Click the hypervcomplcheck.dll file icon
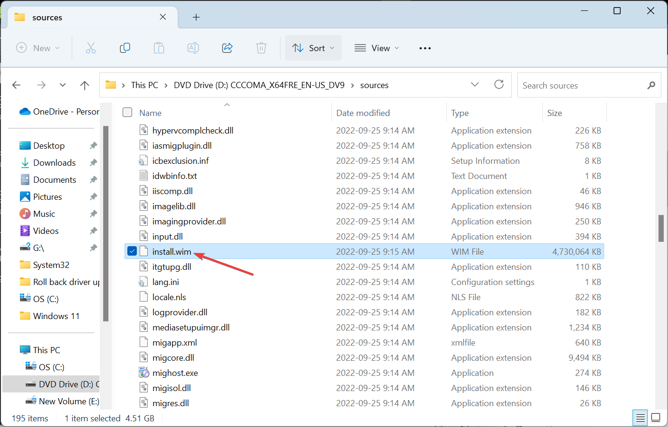The height and width of the screenshot is (427, 668). tap(143, 130)
